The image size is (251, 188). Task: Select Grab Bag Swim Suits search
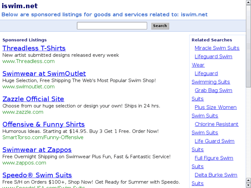(x=213, y=90)
